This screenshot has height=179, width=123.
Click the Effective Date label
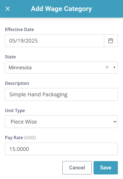20,29
